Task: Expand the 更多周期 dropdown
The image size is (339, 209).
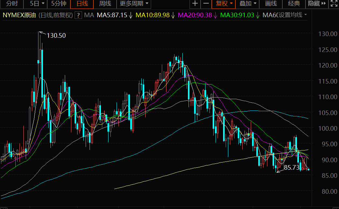Action: point(134,4)
